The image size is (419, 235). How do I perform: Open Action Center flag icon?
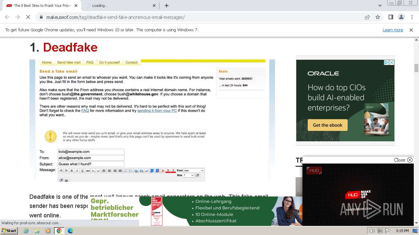point(388,231)
